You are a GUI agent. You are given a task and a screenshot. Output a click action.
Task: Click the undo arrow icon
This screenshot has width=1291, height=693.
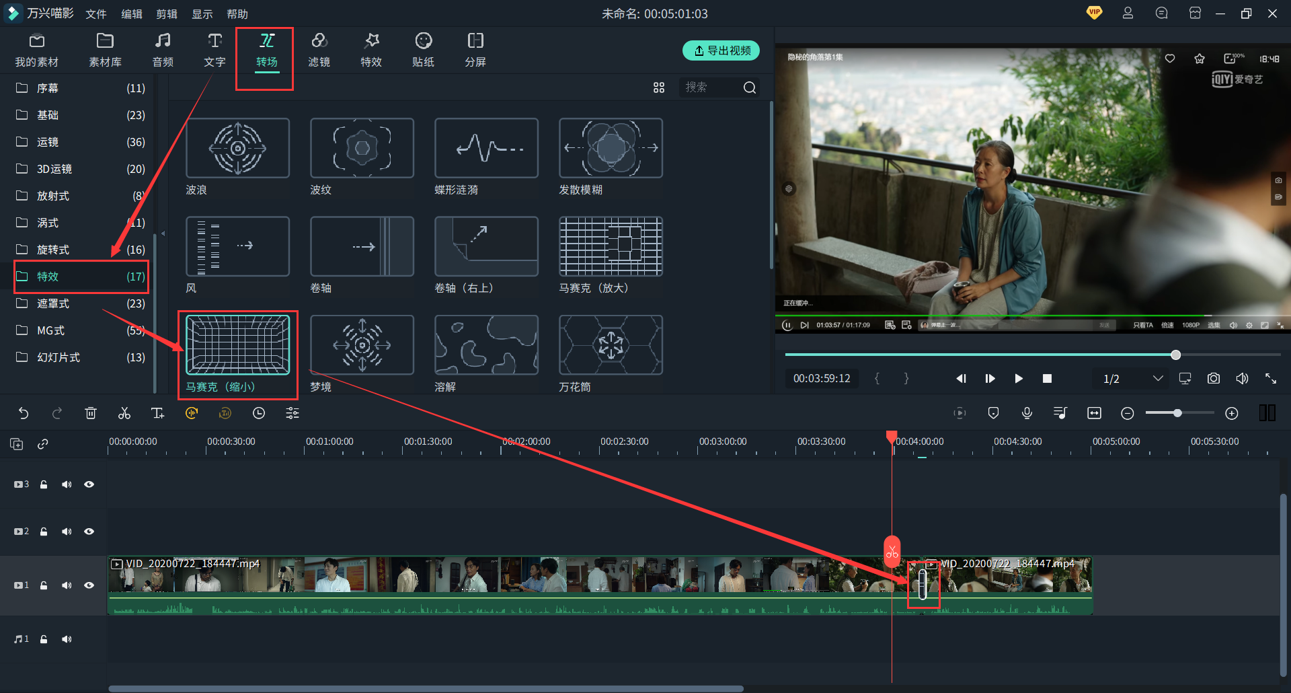(24, 413)
